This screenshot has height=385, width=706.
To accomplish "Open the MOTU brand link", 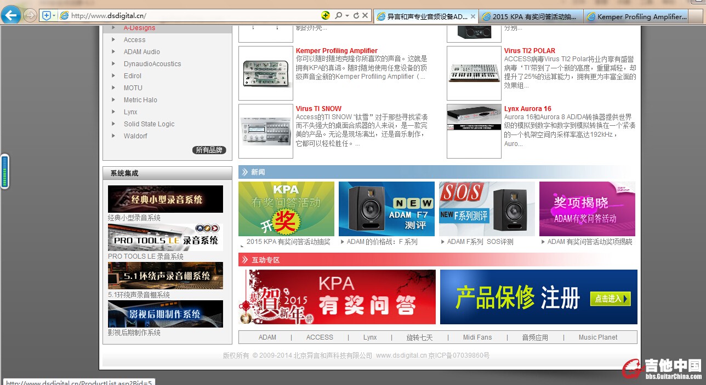I will [x=133, y=88].
